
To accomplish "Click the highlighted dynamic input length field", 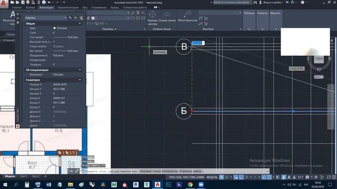I will [x=198, y=43].
